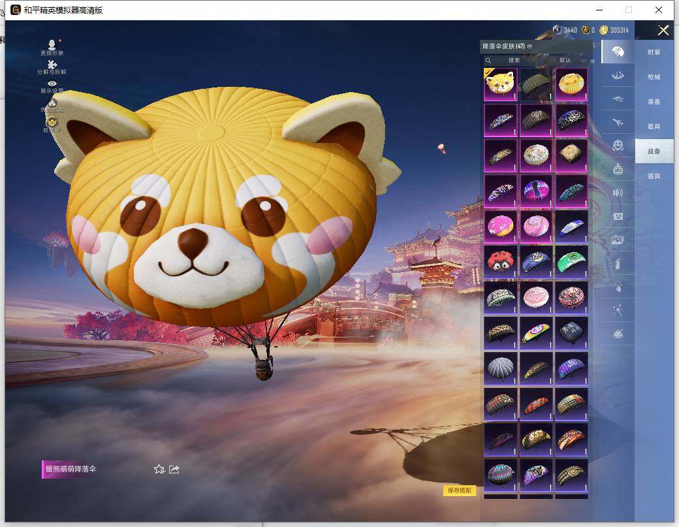Switch to the 载具 tab
Screen dimensions: 679x527
point(654,127)
